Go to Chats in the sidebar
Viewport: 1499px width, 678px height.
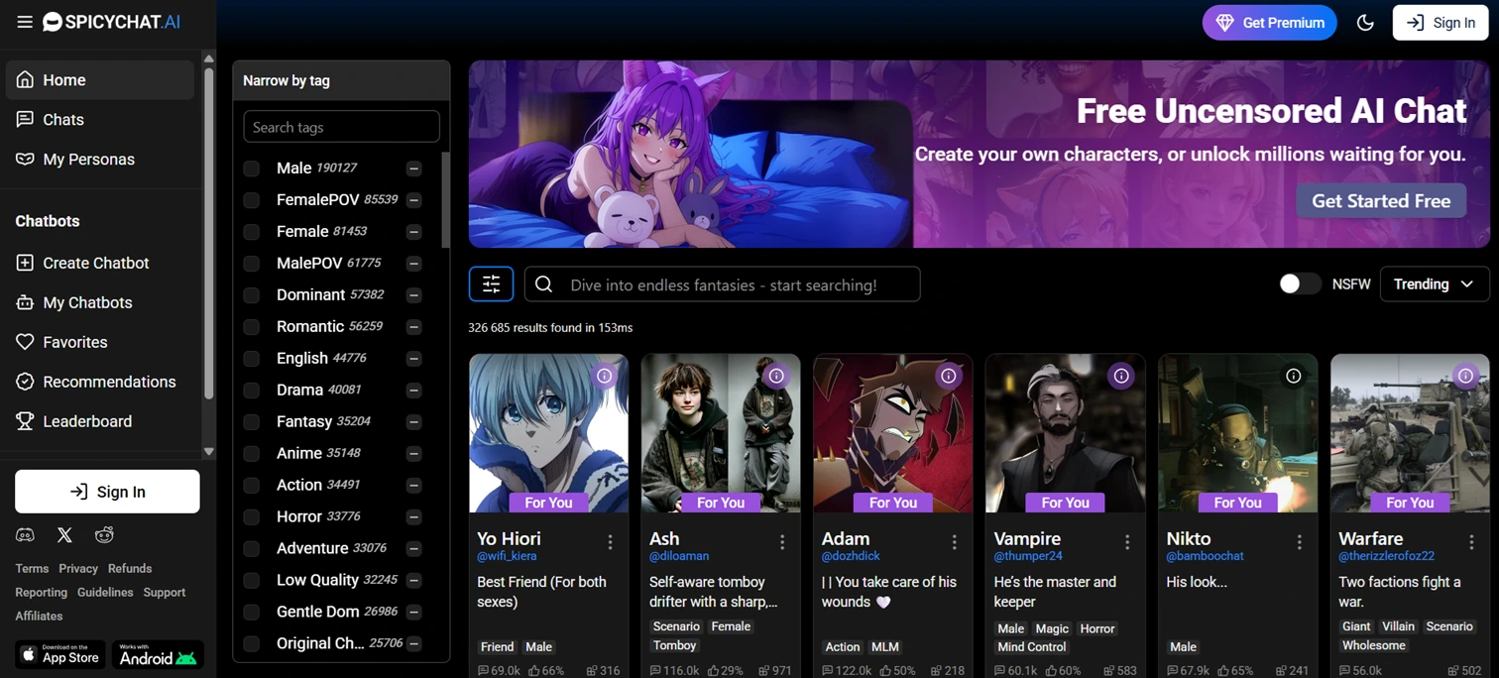pos(62,119)
